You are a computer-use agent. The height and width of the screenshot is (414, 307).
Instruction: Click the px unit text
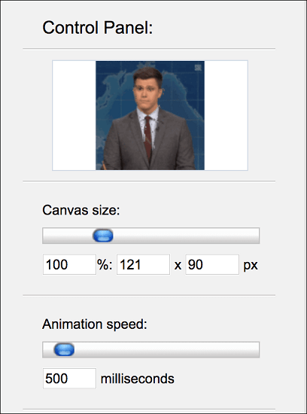[x=251, y=266]
